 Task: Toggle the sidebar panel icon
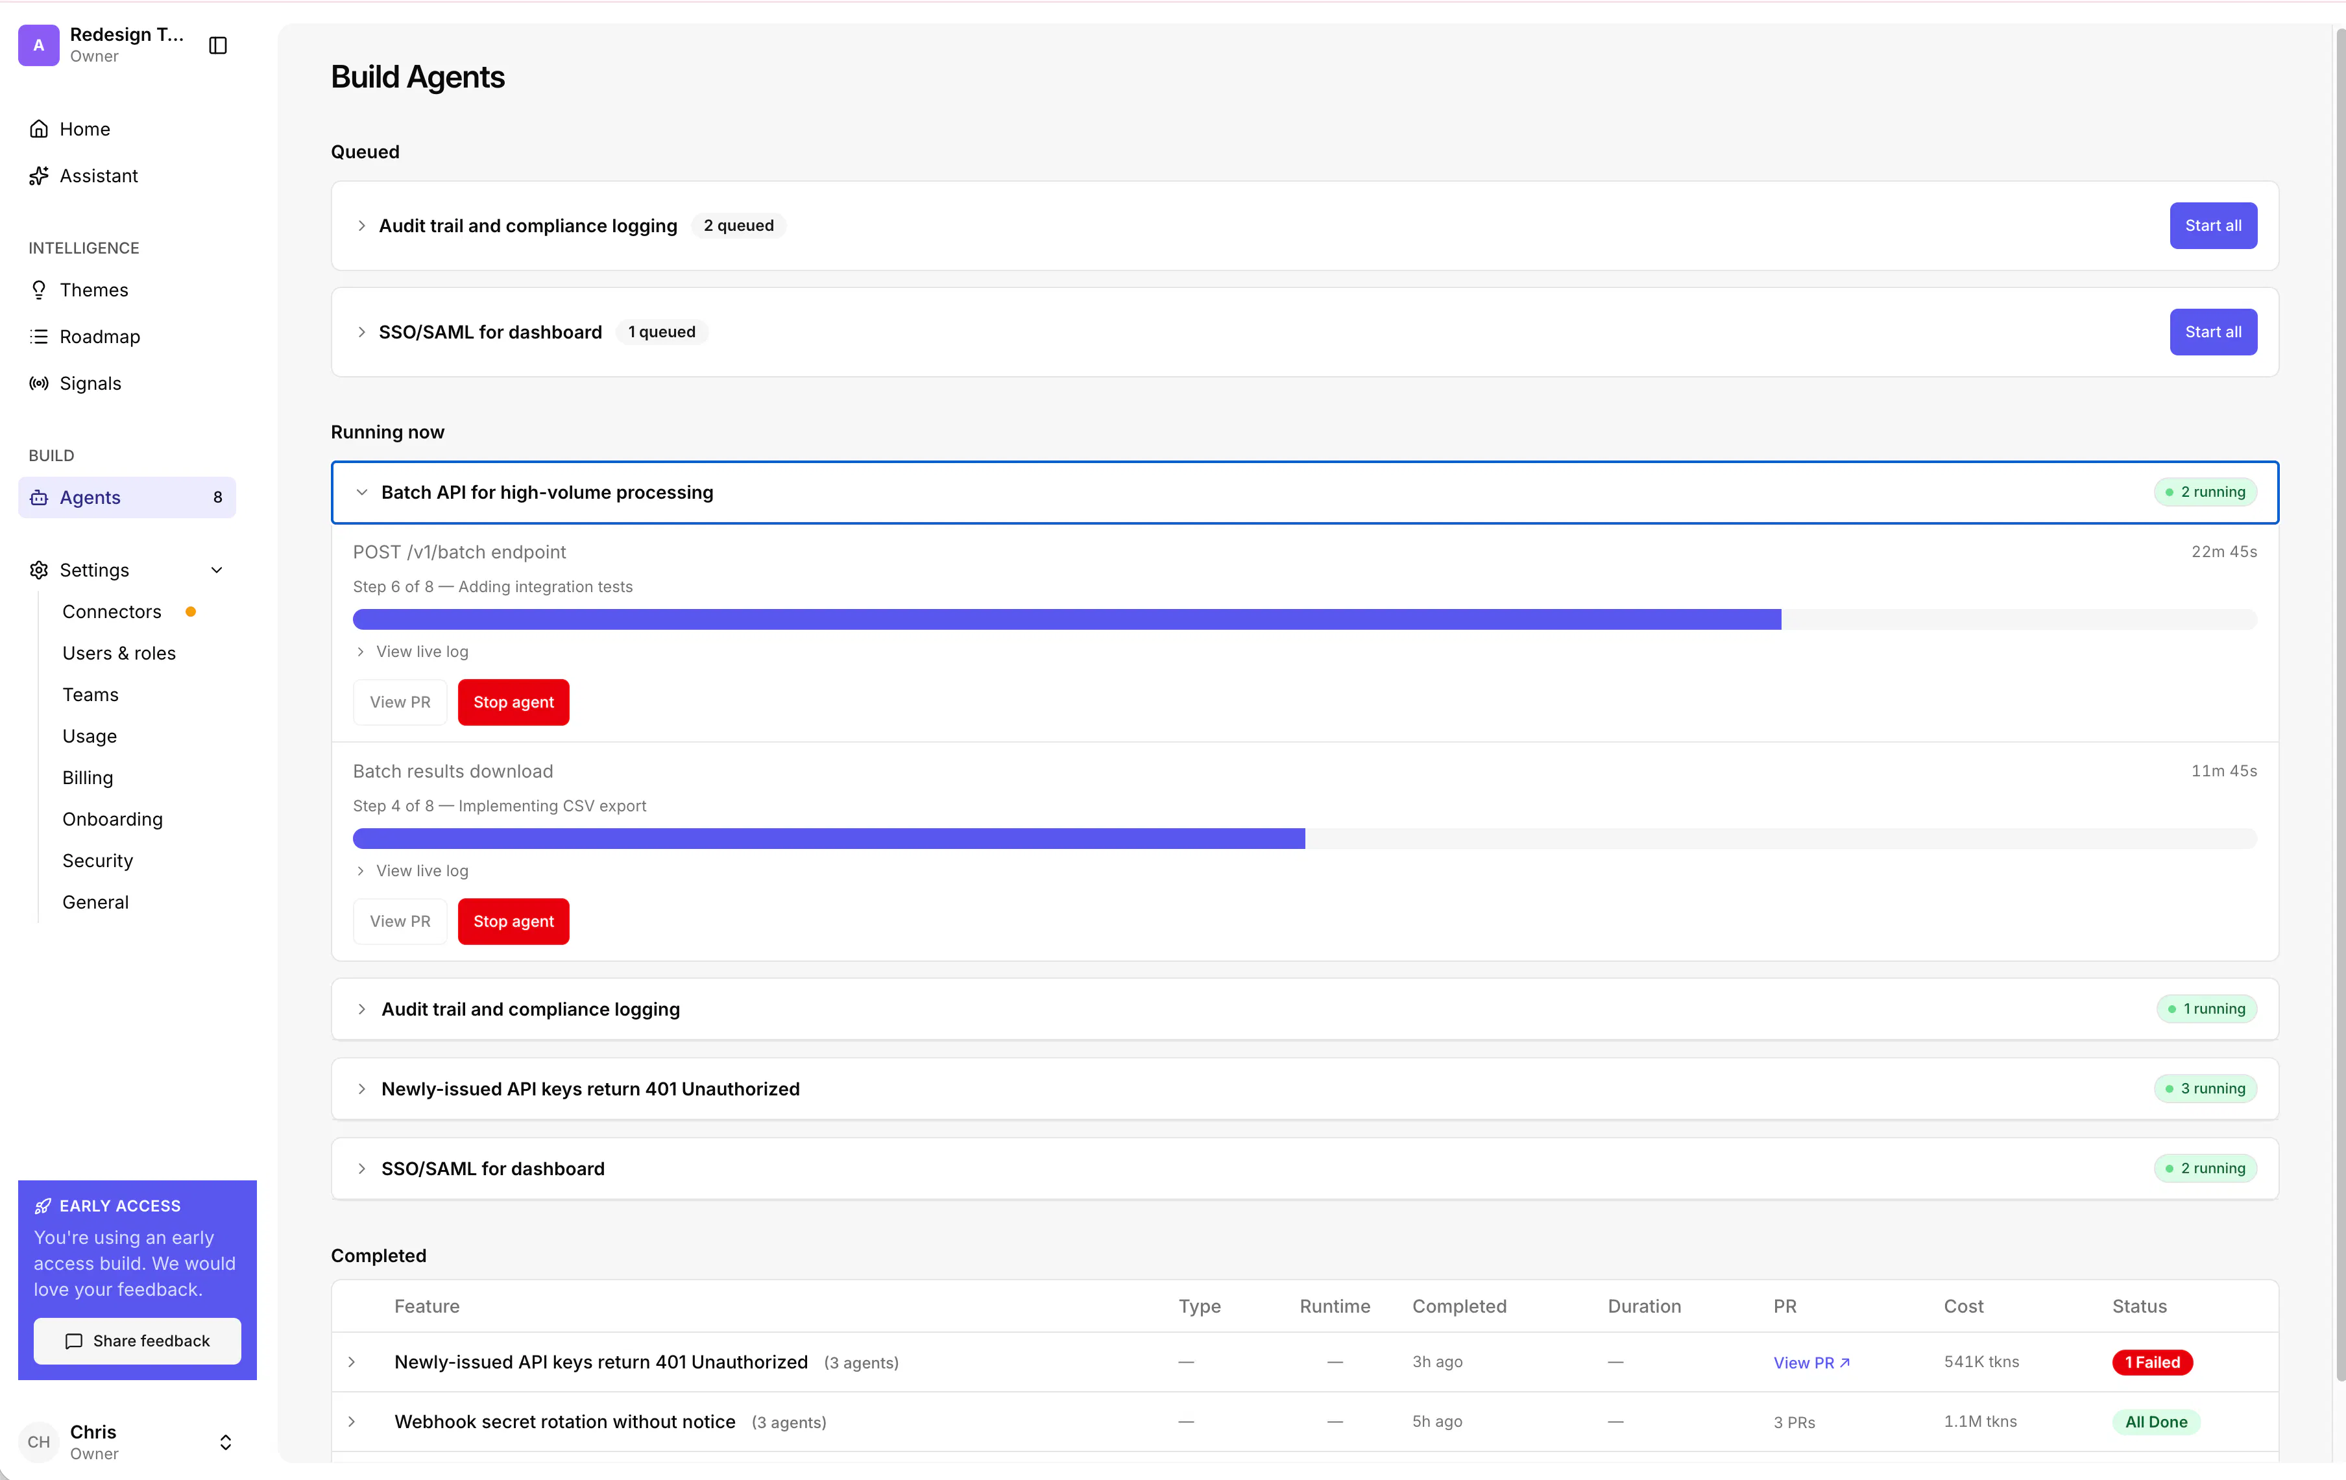[x=218, y=45]
